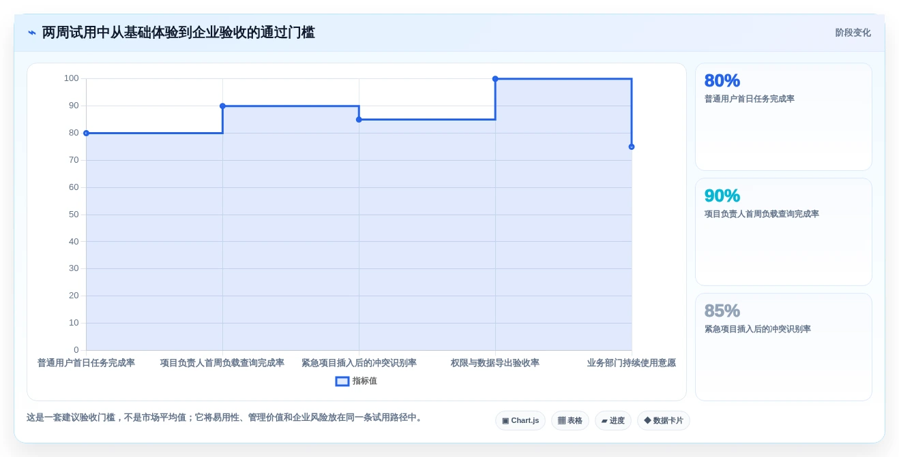Image resolution: width=899 pixels, height=457 pixels.
Task: Click the 指标值 legend label
Action: pos(365,381)
